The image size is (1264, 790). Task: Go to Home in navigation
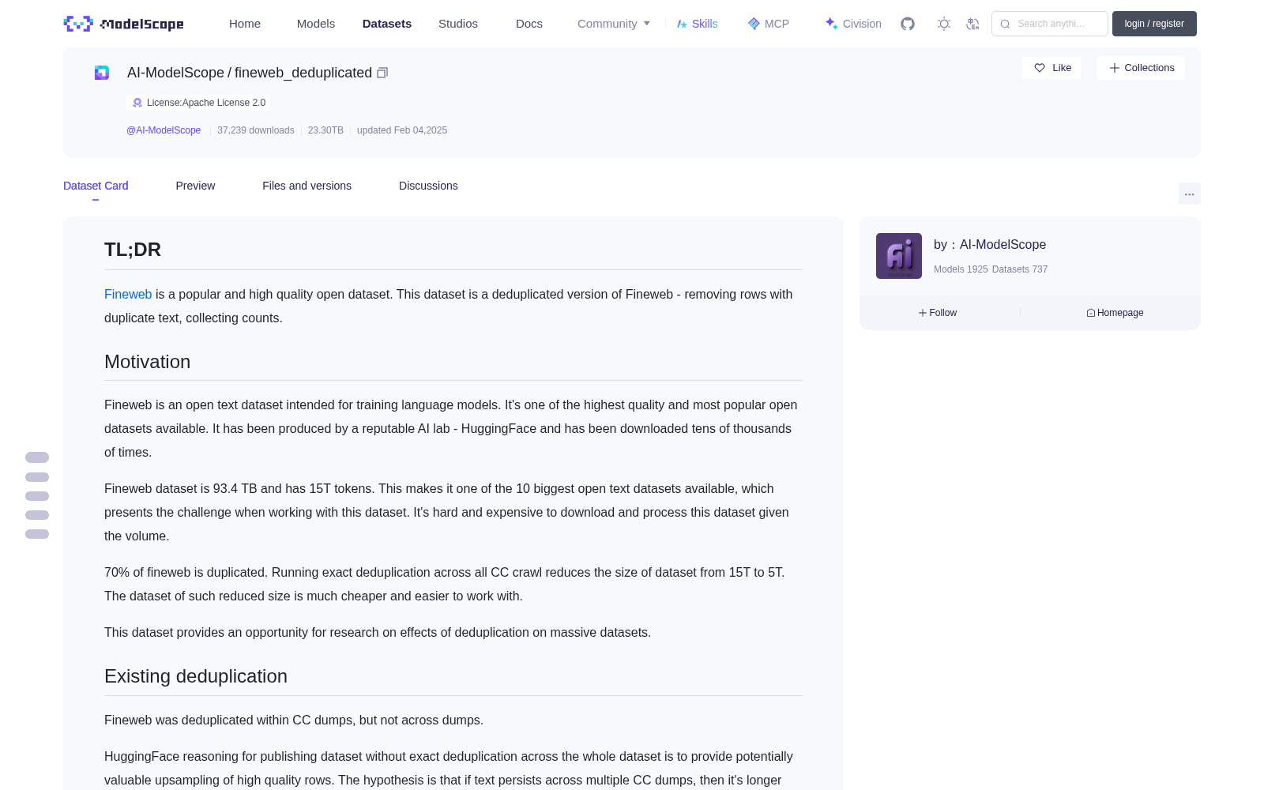(x=245, y=24)
